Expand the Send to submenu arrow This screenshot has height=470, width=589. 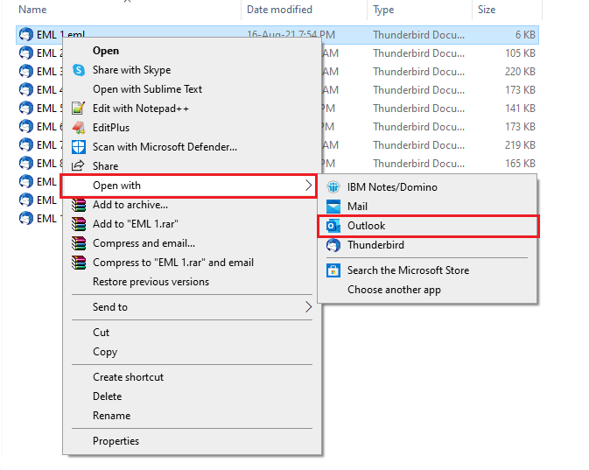pyautogui.click(x=308, y=307)
